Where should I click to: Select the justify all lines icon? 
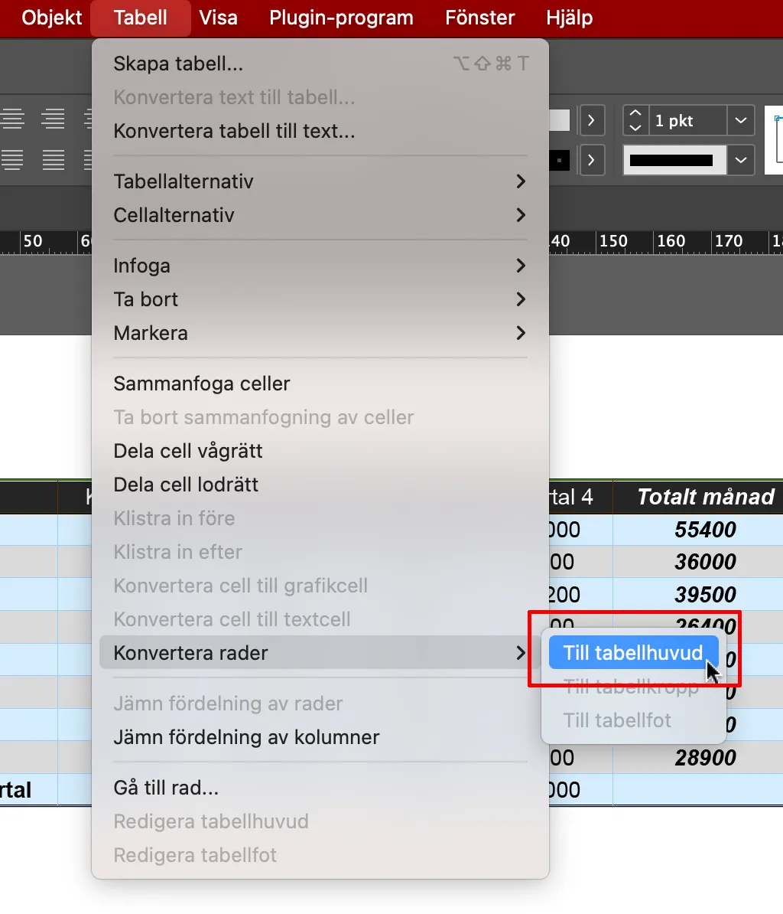(53, 160)
